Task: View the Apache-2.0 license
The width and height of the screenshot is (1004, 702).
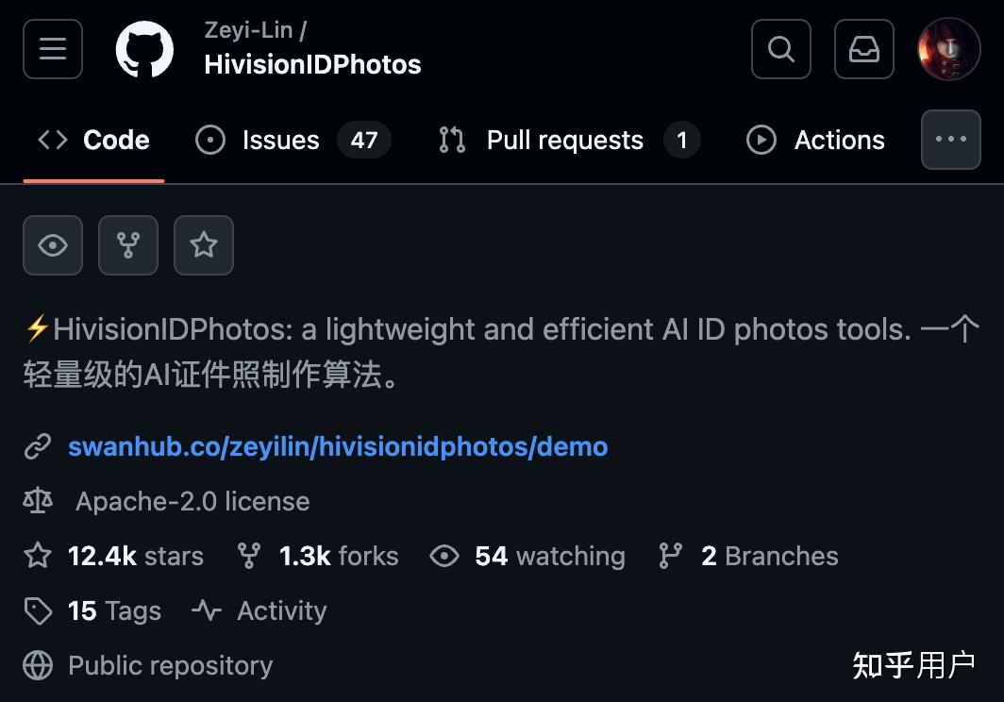Action: coord(192,501)
